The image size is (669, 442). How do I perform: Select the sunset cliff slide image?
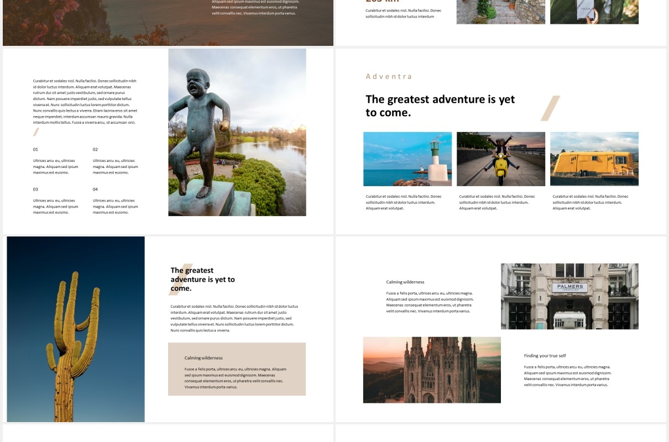(168, 23)
